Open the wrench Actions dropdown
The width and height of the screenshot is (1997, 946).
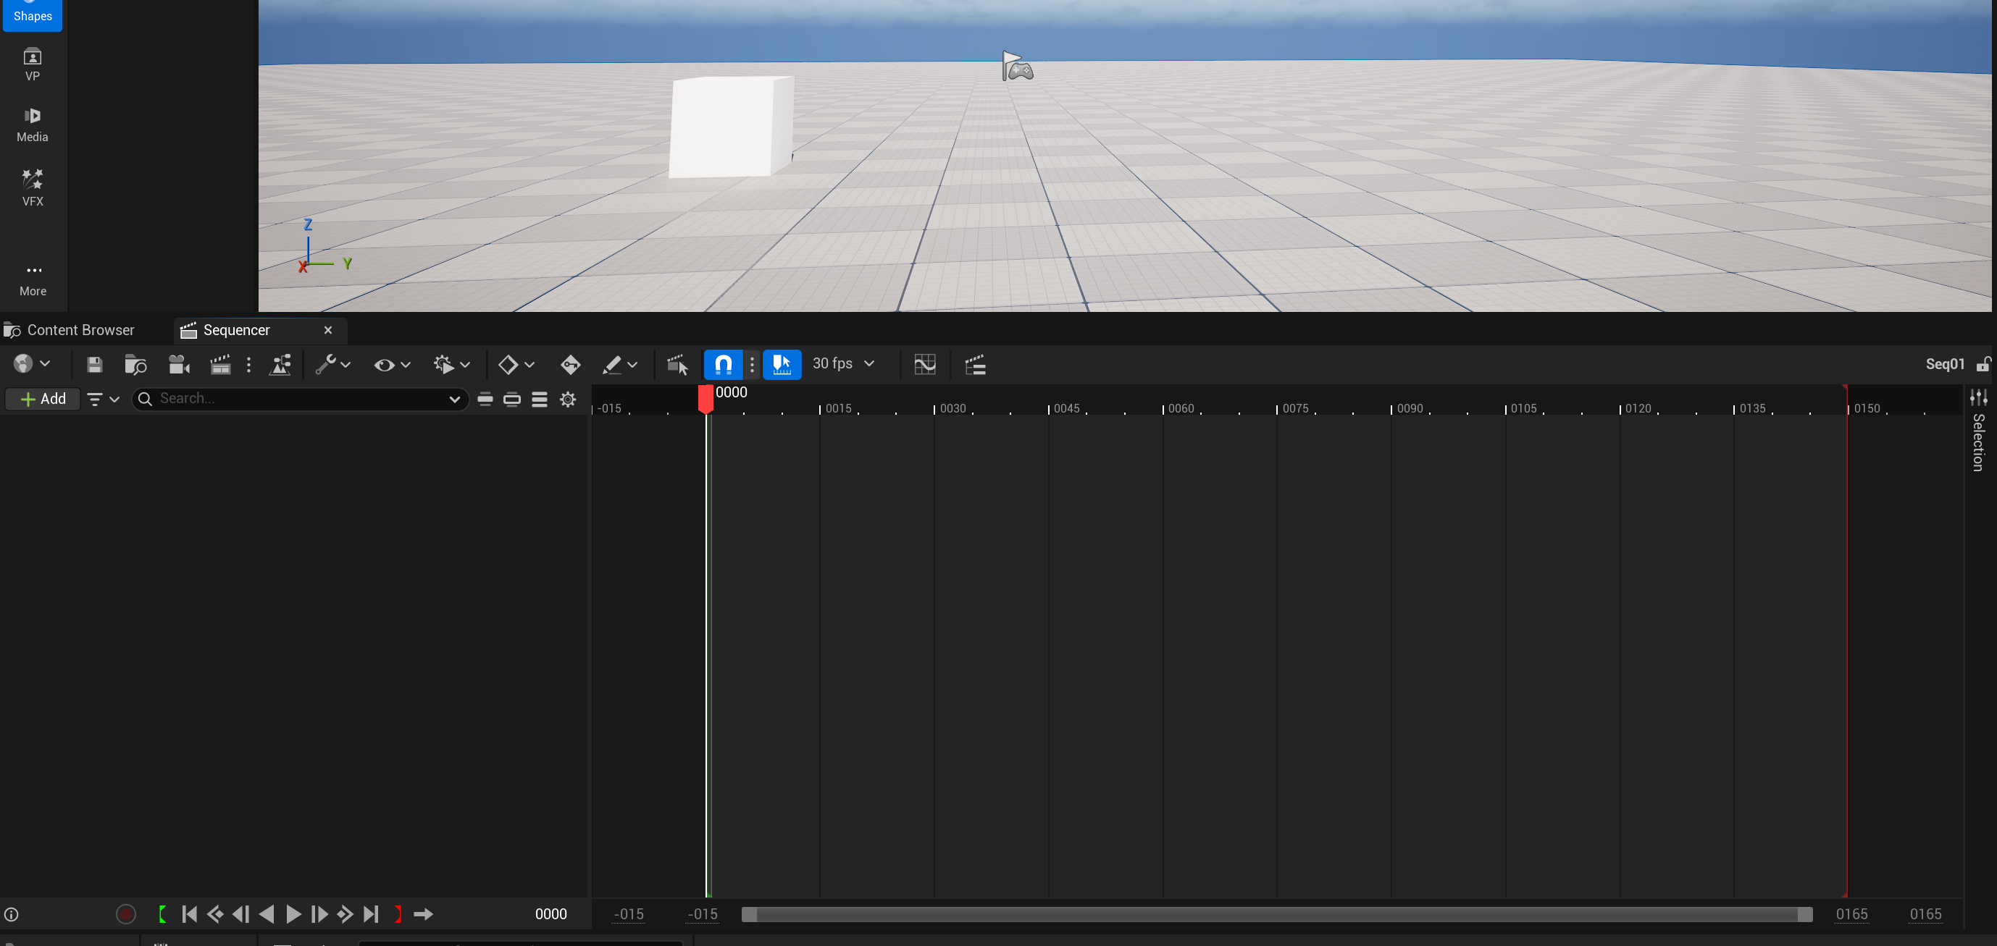(332, 364)
